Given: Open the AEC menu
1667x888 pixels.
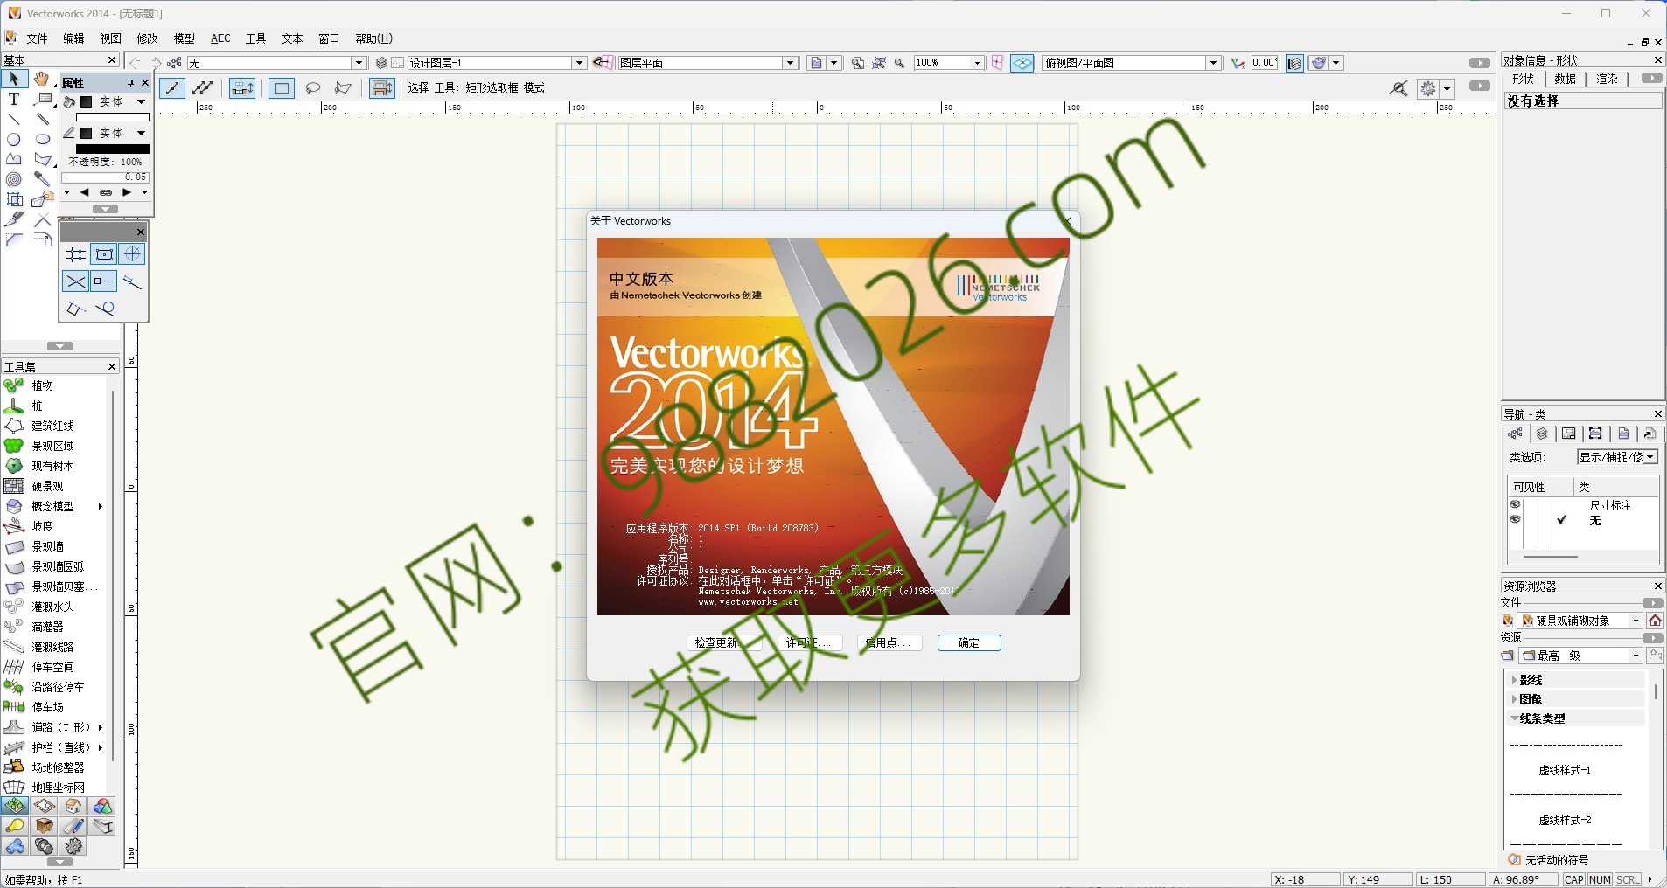Looking at the screenshot, I should coord(220,38).
